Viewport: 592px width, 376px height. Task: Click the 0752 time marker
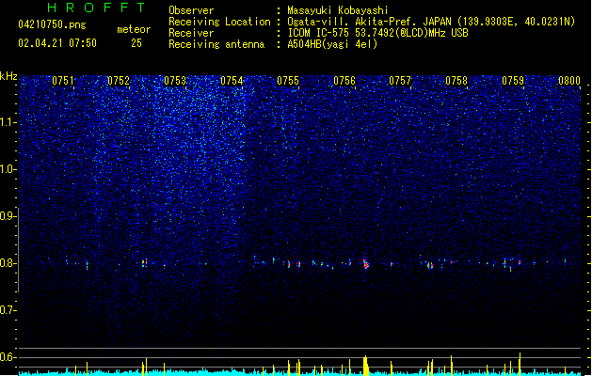tap(119, 81)
